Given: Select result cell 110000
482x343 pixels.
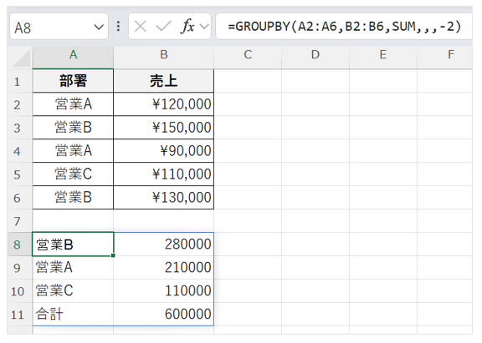Looking at the screenshot, I should pos(163,291).
